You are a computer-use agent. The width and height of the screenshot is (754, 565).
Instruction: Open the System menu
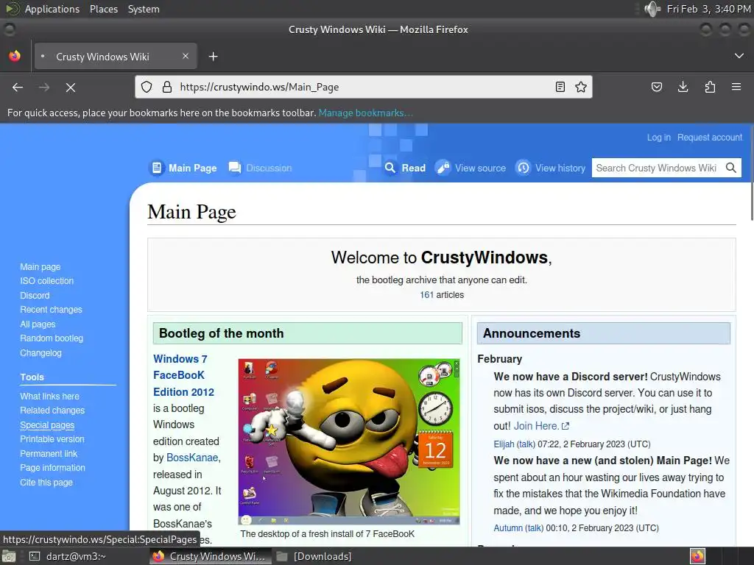coord(144,9)
